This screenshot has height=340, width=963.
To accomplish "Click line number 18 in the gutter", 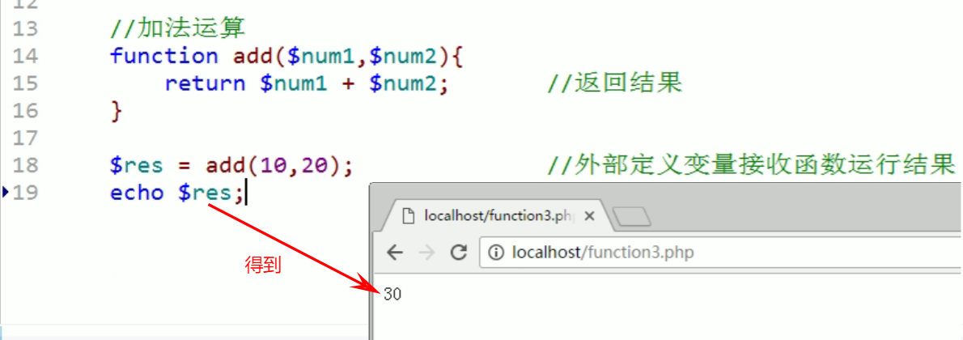I will tap(25, 165).
